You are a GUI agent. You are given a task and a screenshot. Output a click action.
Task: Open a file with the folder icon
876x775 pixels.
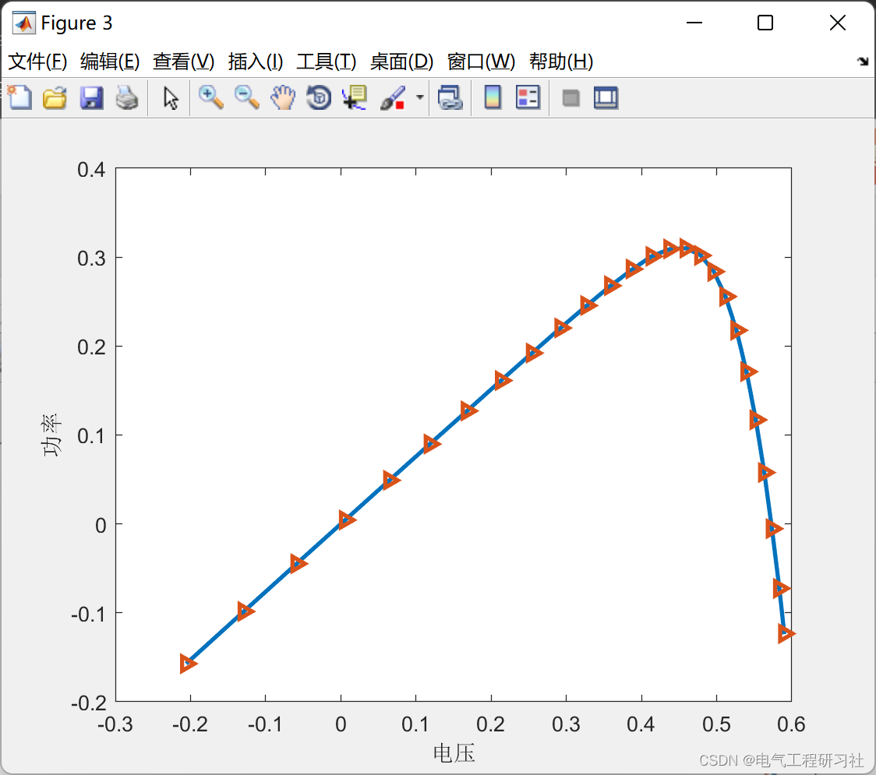pos(55,98)
